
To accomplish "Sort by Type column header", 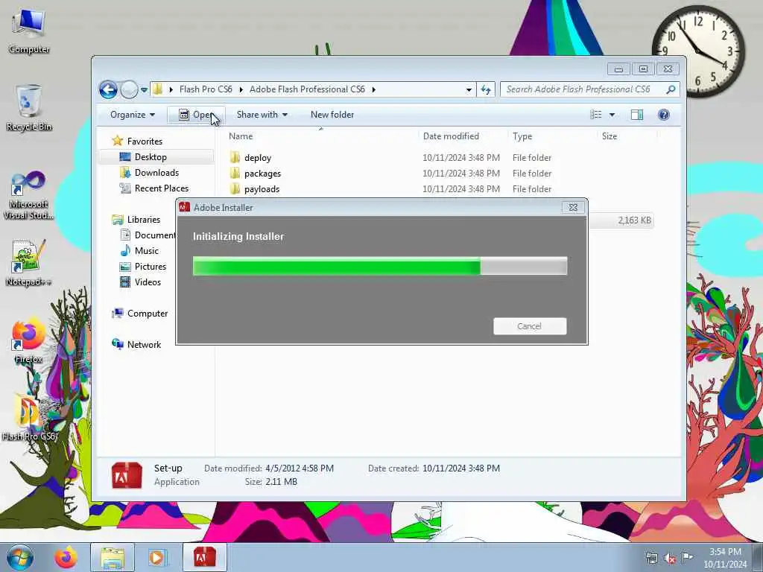I will tap(522, 136).
